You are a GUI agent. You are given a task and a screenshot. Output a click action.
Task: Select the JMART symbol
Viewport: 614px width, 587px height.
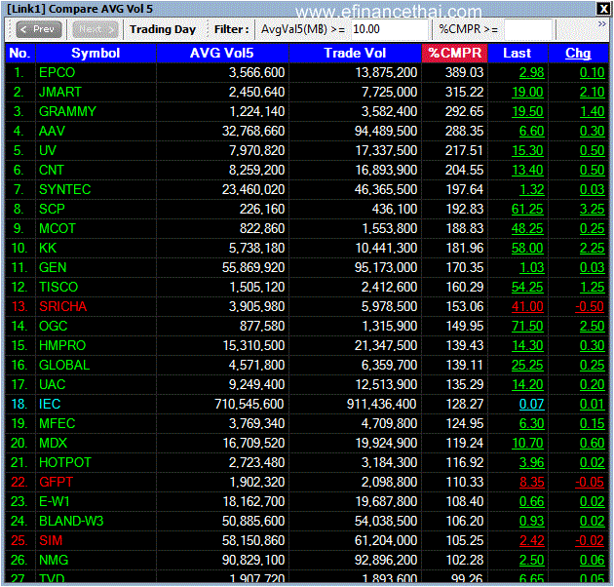(x=59, y=92)
